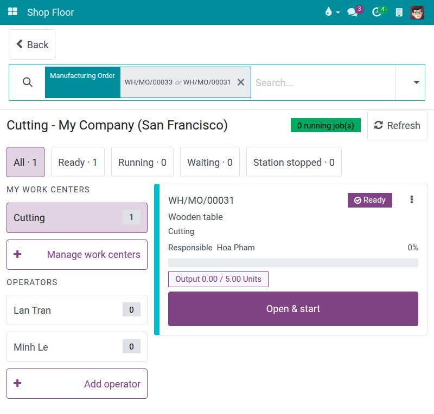Select the Ready filter tab
434x414 pixels.
point(78,162)
